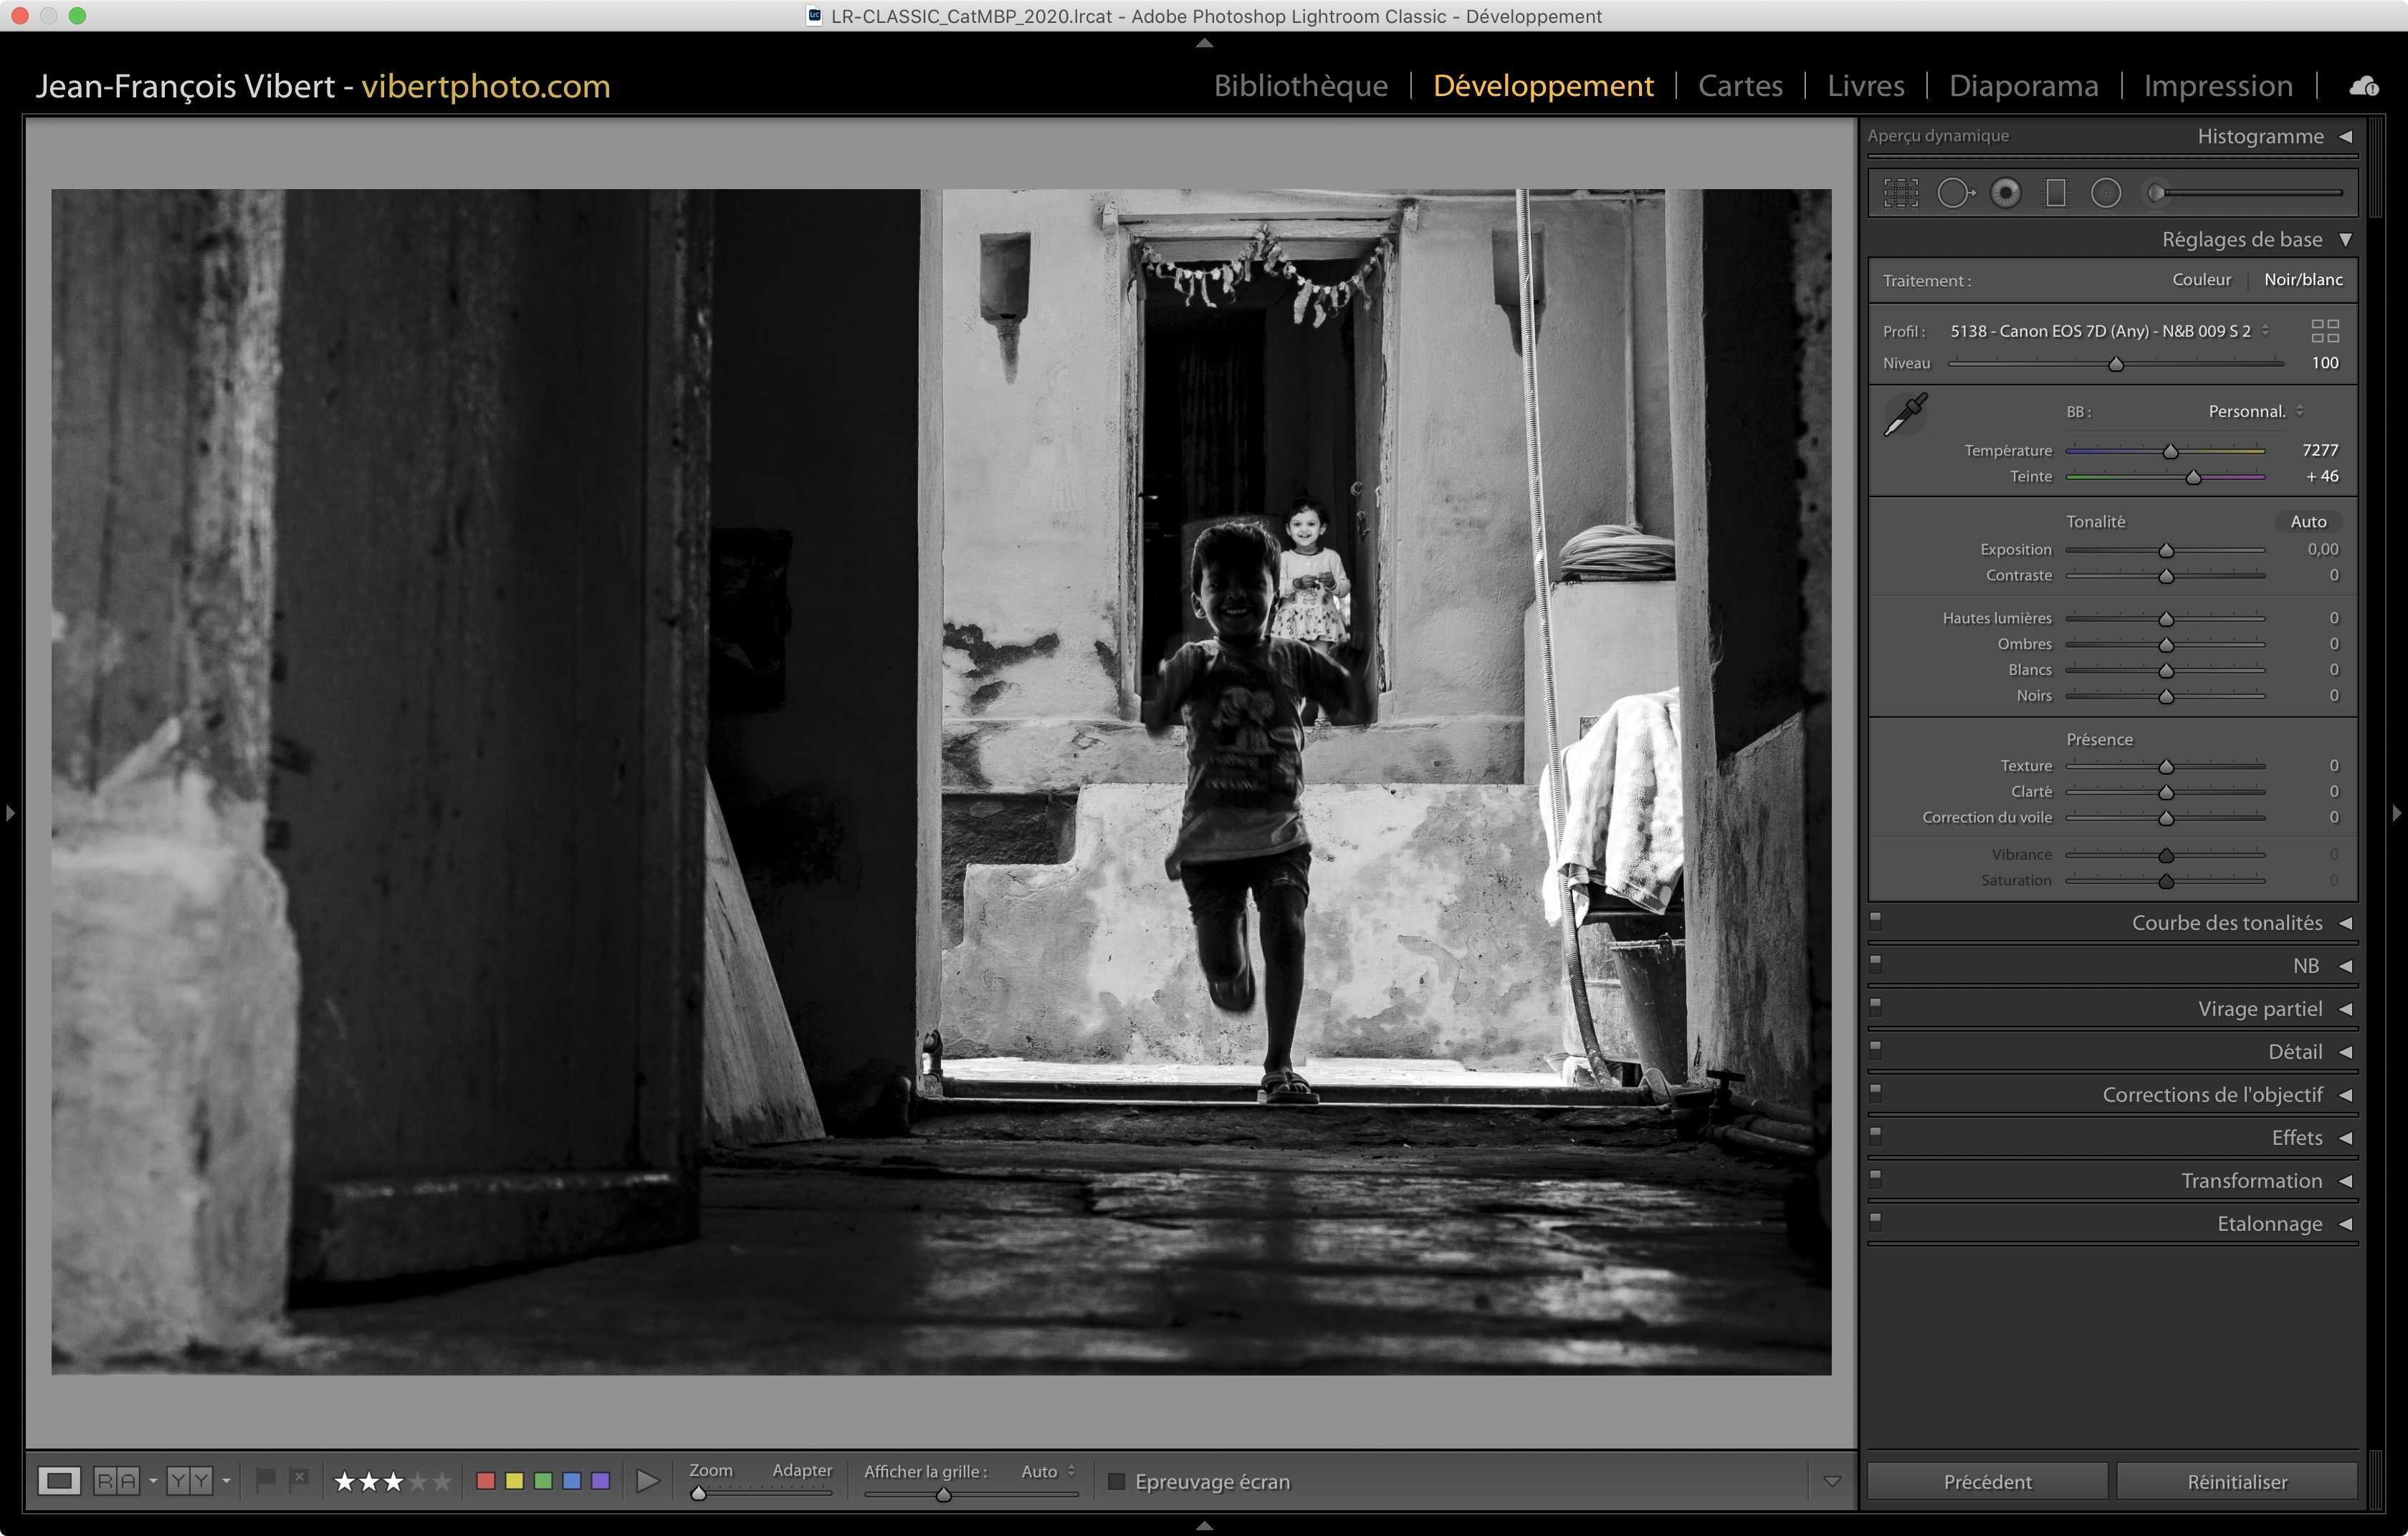Image resolution: width=2408 pixels, height=1536 pixels.
Task: Select the Crop Overlay tool
Action: [x=1901, y=193]
